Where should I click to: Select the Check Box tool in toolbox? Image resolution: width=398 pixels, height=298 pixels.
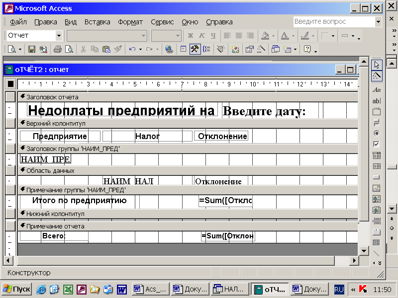click(x=377, y=144)
